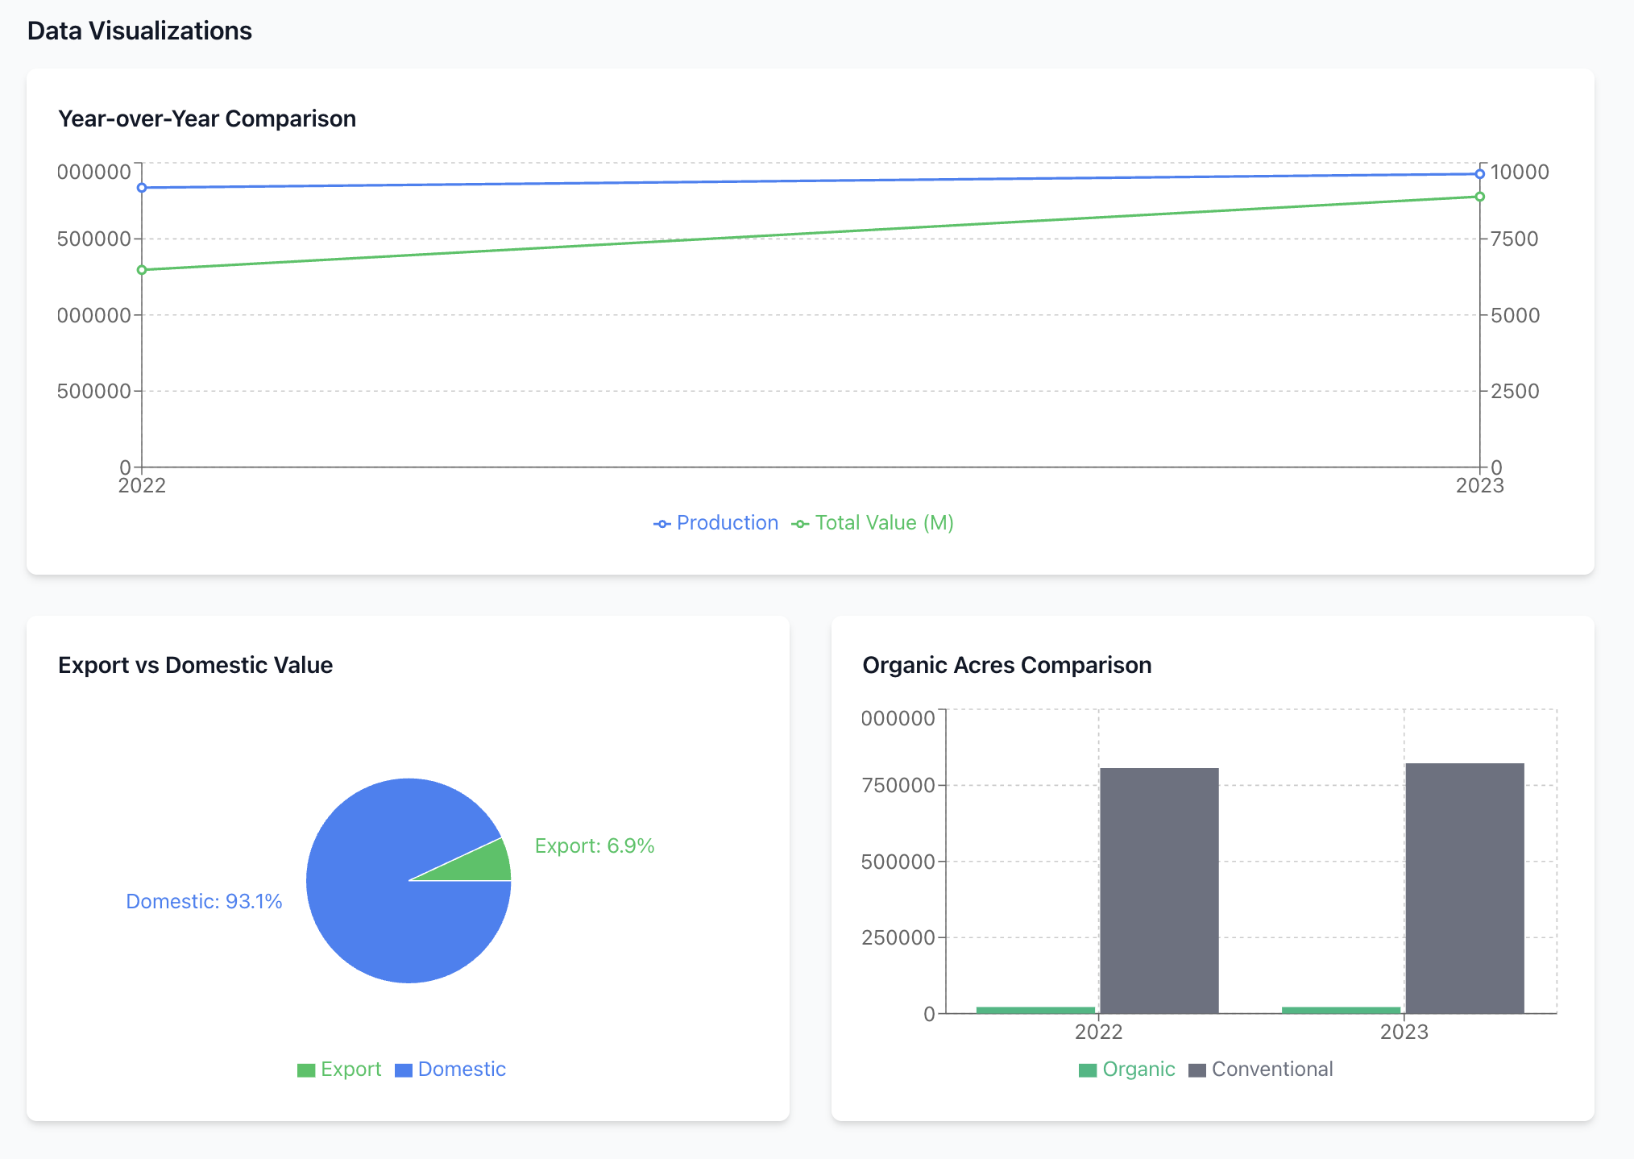This screenshot has height=1159, width=1634.
Task: Click the Domestic legend text in pie chart
Action: coord(462,1070)
